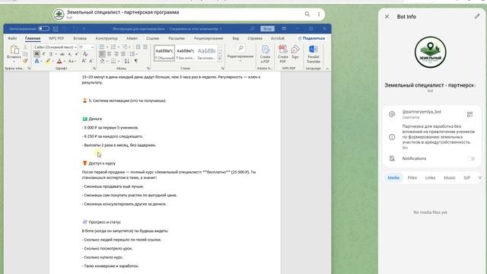Decrease paragraph indent
487x274 pixels.
pos(138,47)
